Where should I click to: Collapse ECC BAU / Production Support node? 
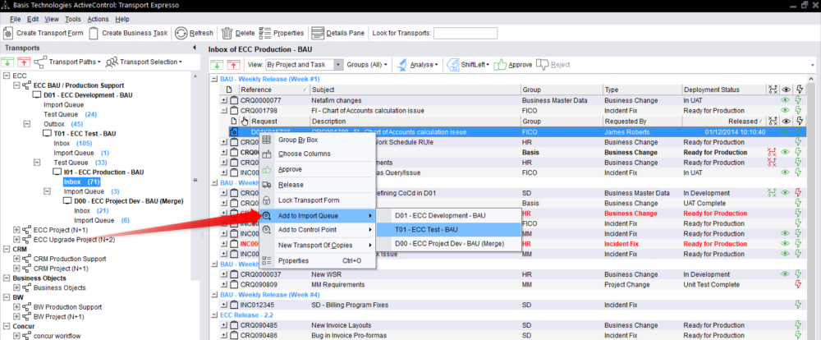pos(16,85)
